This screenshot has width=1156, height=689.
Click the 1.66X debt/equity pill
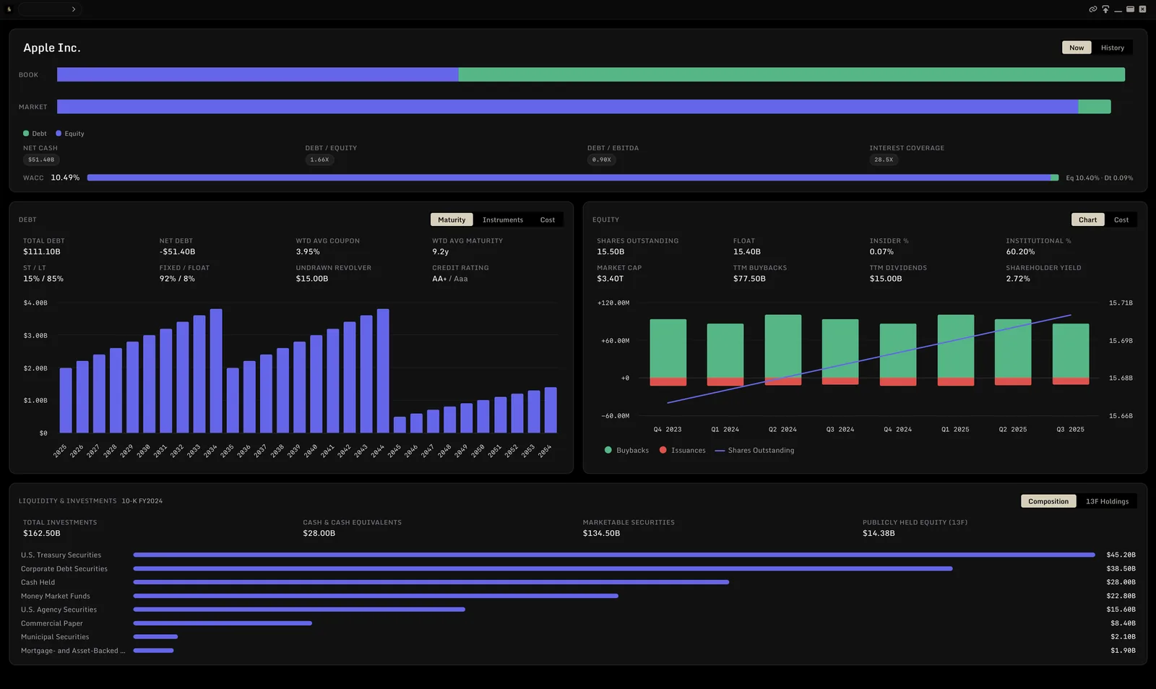[x=319, y=160]
